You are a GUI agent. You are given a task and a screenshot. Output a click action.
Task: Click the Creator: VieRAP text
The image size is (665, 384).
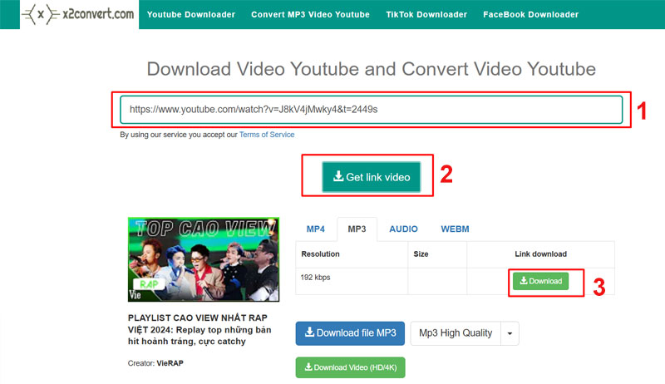coord(155,363)
